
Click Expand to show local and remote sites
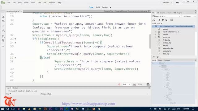click(171, 20)
